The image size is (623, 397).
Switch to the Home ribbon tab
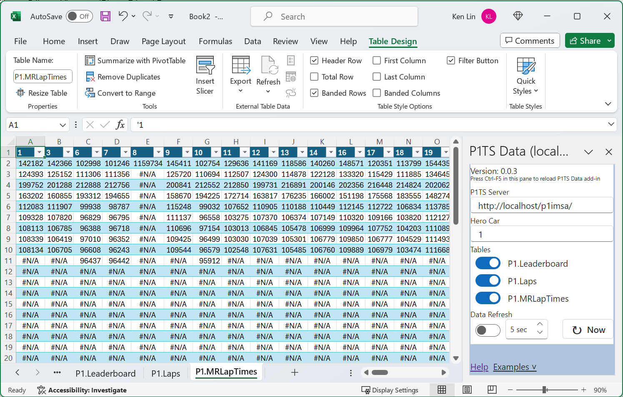pyautogui.click(x=54, y=41)
